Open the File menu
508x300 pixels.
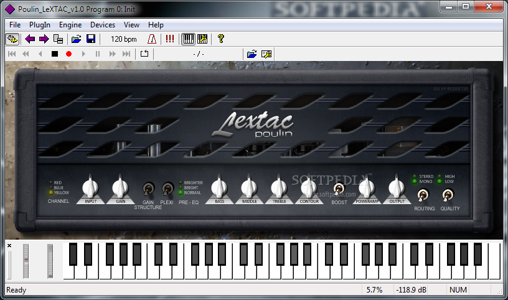point(15,25)
